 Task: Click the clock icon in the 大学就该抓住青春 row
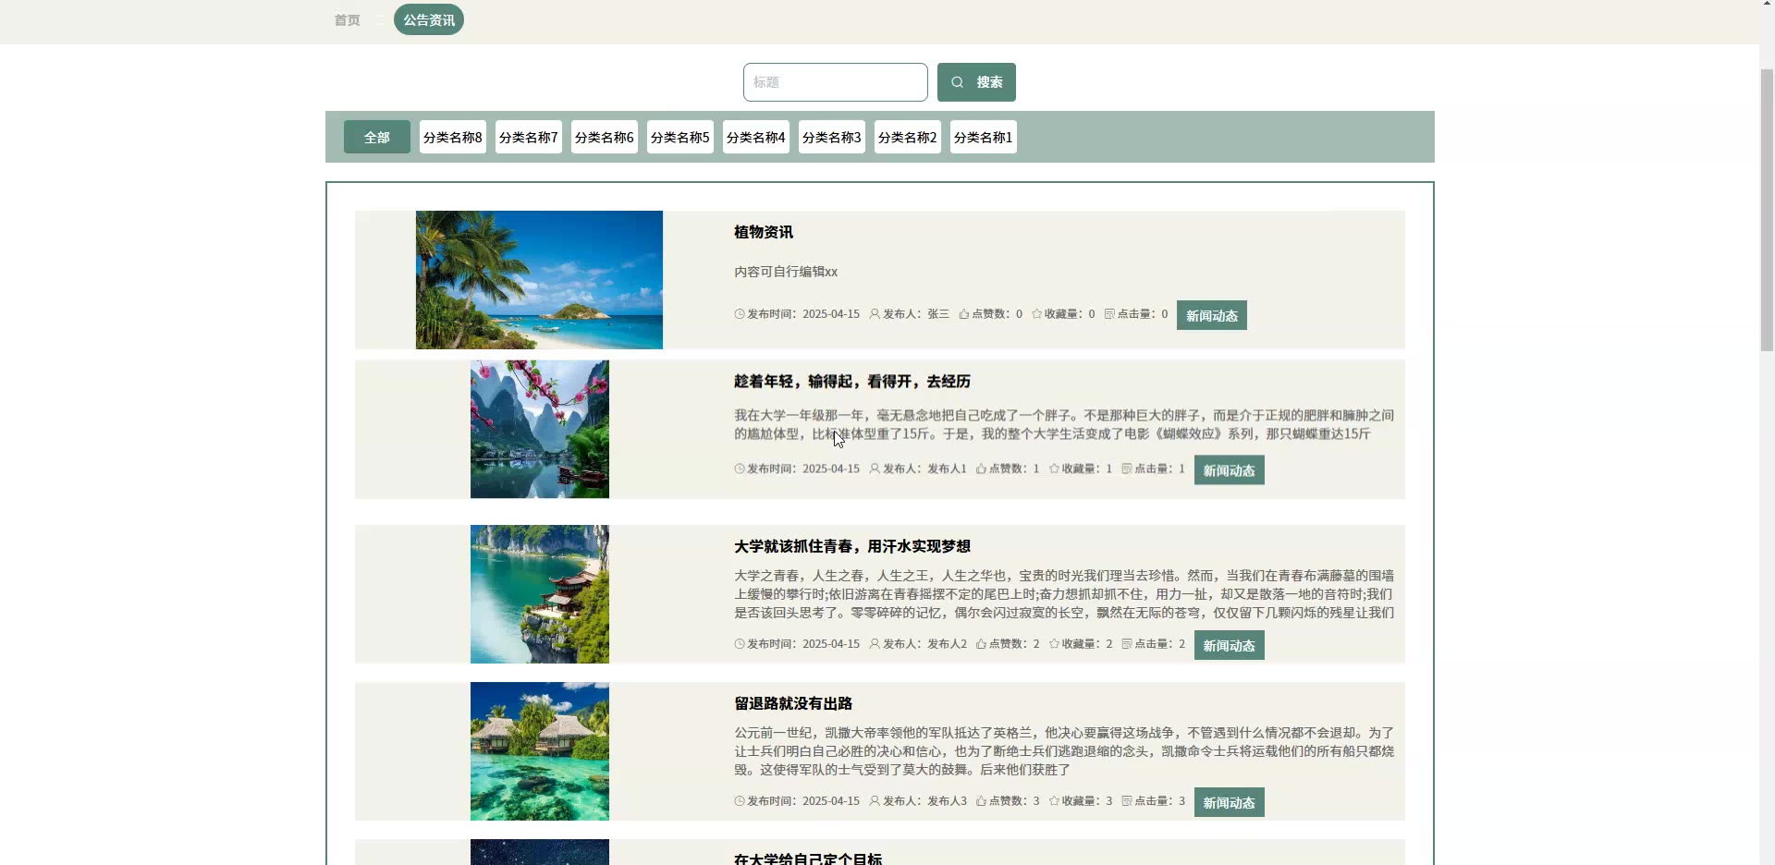(740, 644)
